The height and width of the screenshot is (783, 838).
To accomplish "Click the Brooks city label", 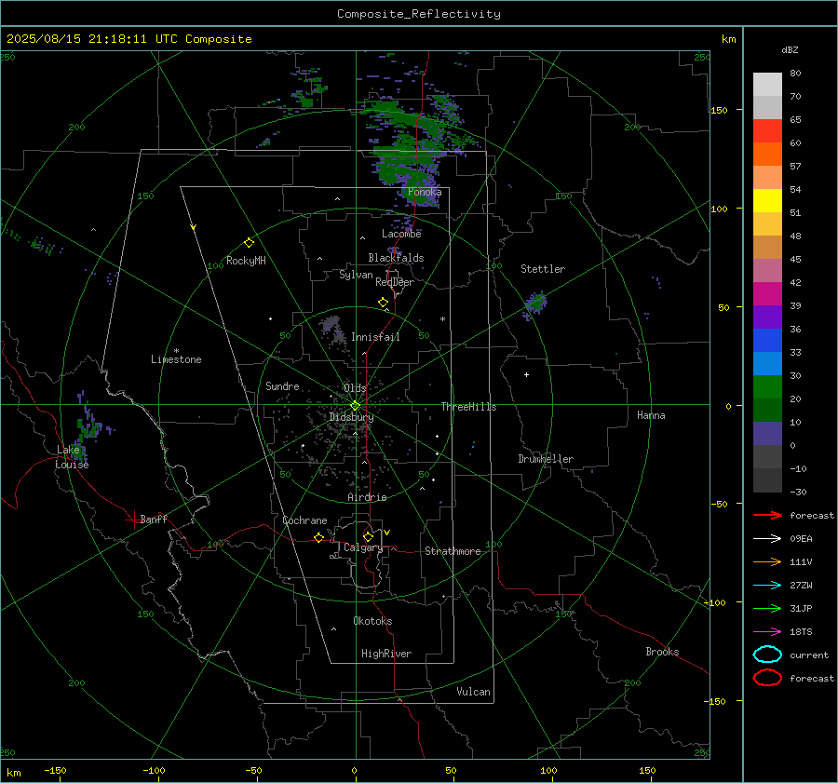I will 662,652.
